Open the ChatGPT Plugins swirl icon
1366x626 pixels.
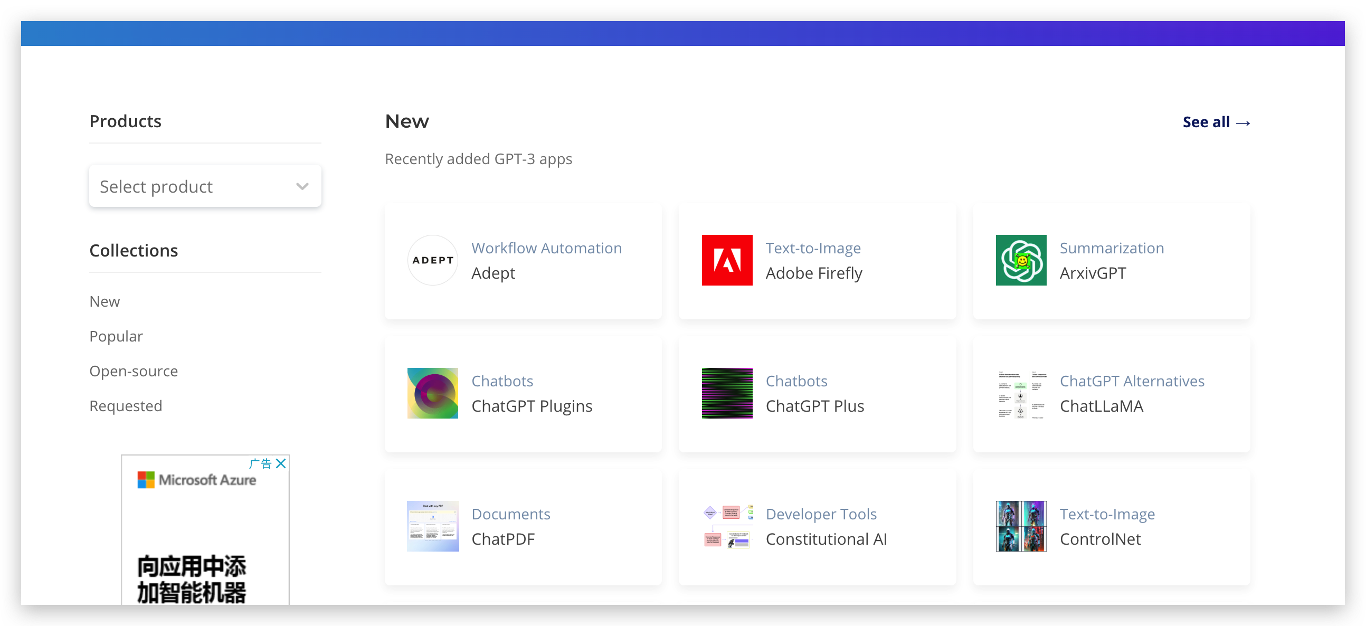432,393
